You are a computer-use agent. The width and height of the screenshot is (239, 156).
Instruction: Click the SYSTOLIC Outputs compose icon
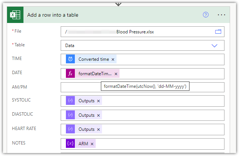click(70, 100)
